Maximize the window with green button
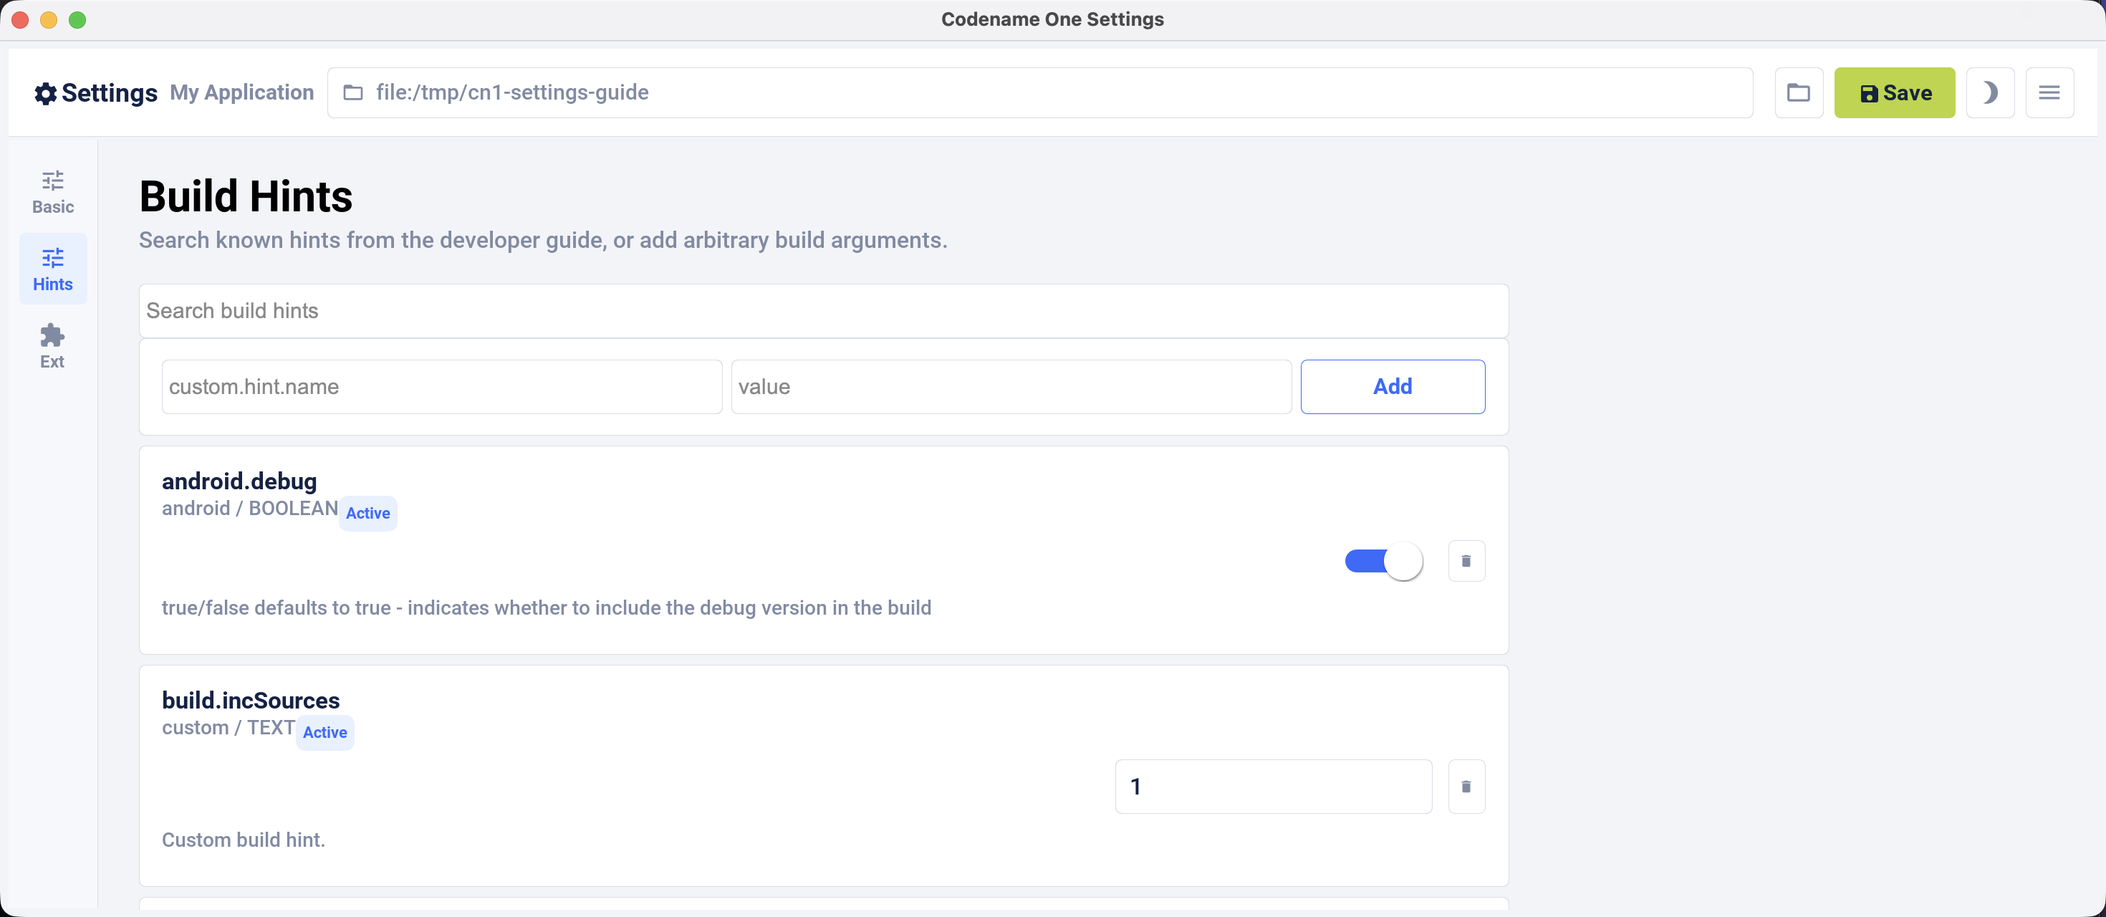This screenshot has width=2106, height=917. point(77,19)
